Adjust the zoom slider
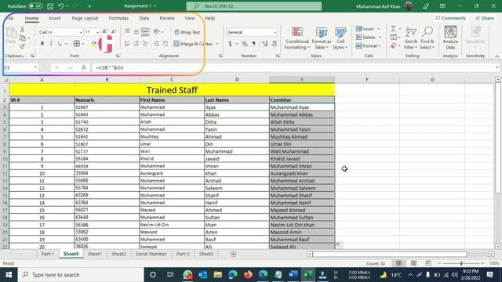Image resolution: width=502 pixels, height=282 pixels. pos(461,263)
